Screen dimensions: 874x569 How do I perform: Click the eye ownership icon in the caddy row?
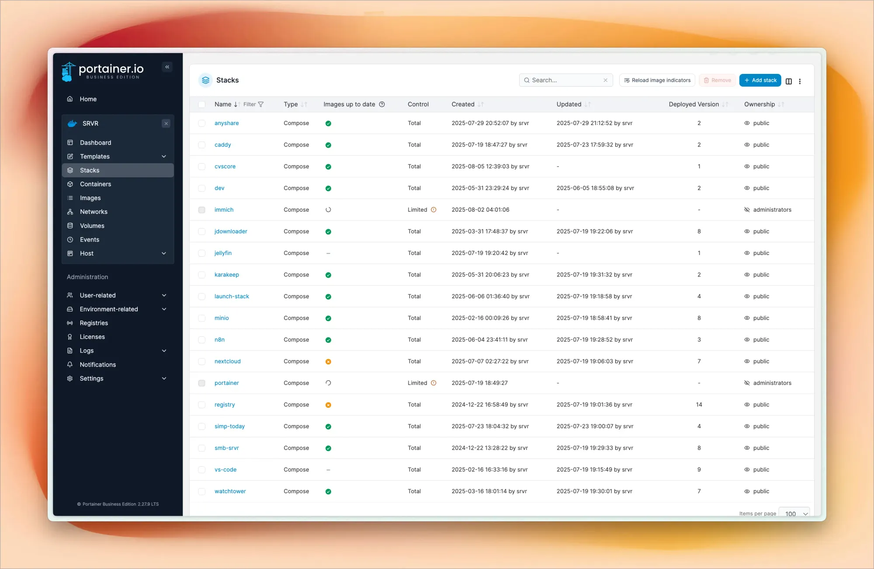pyautogui.click(x=747, y=145)
